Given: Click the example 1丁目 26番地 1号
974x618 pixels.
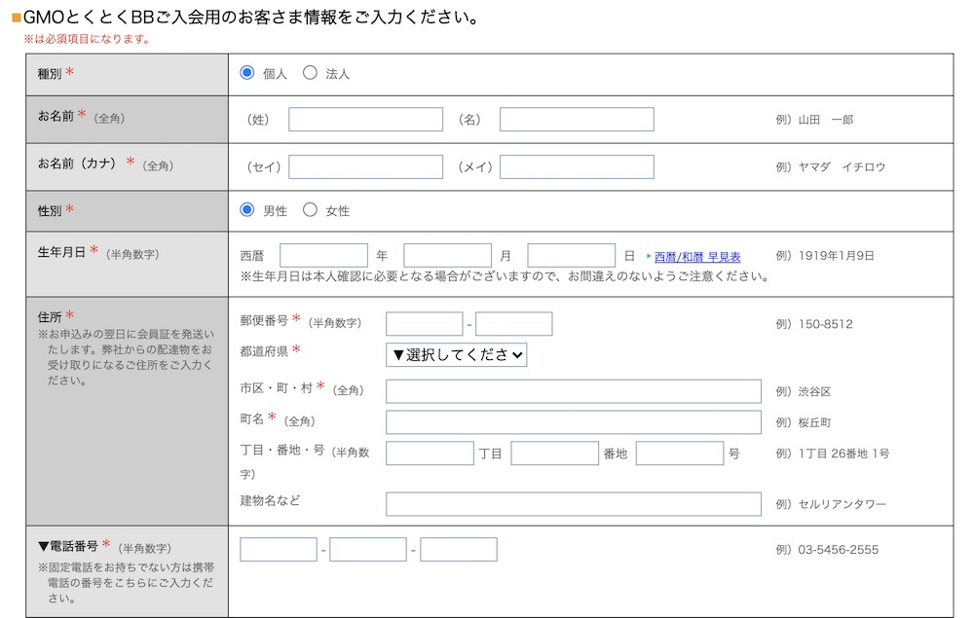Looking at the screenshot, I should coord(843,454).
